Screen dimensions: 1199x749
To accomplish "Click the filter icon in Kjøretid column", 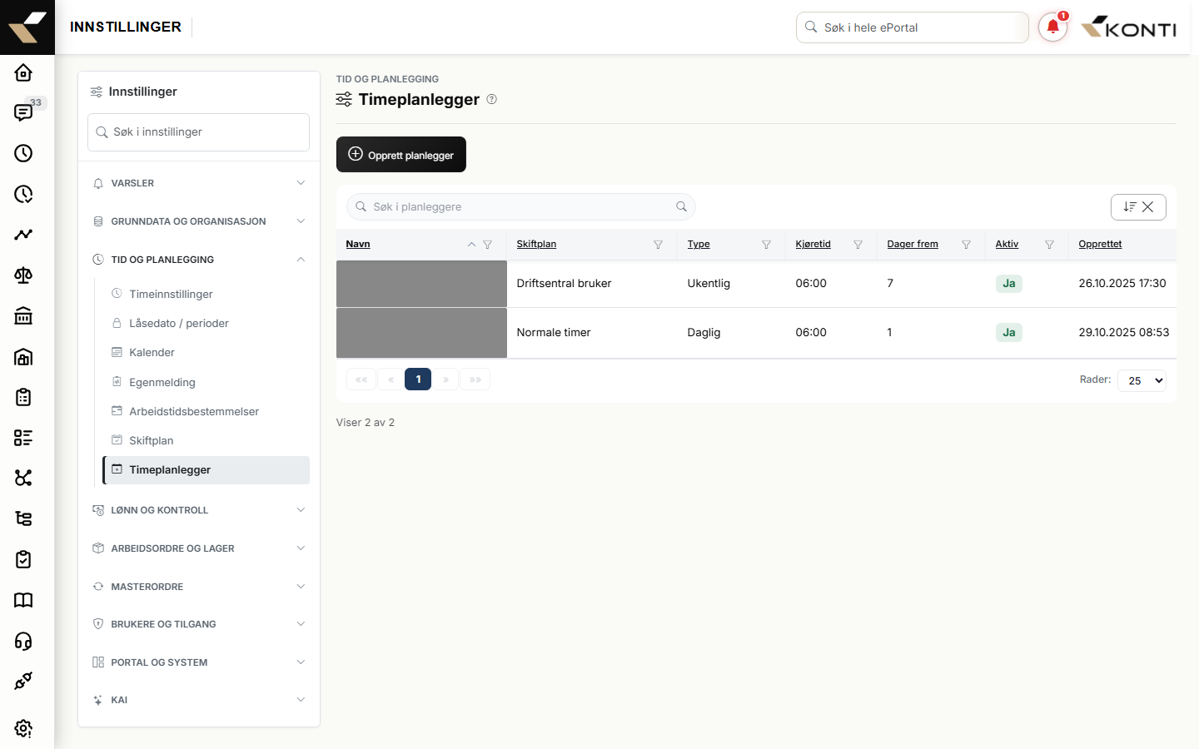I will [x=858, y=245].
